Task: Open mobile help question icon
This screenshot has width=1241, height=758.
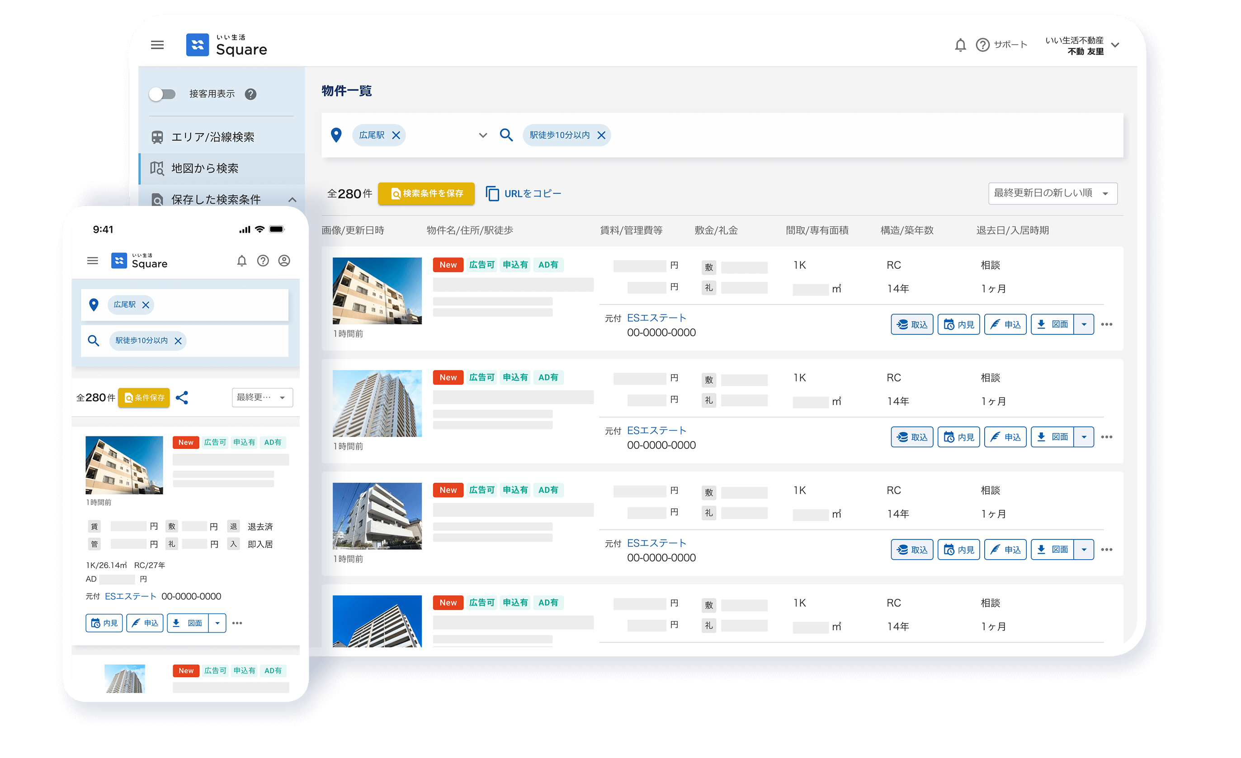Action: [x=263, y=261]
